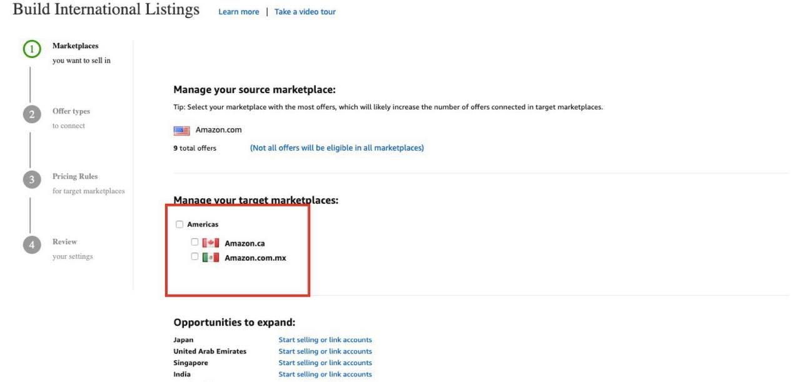Click the Learn more link

coord(238,11)
